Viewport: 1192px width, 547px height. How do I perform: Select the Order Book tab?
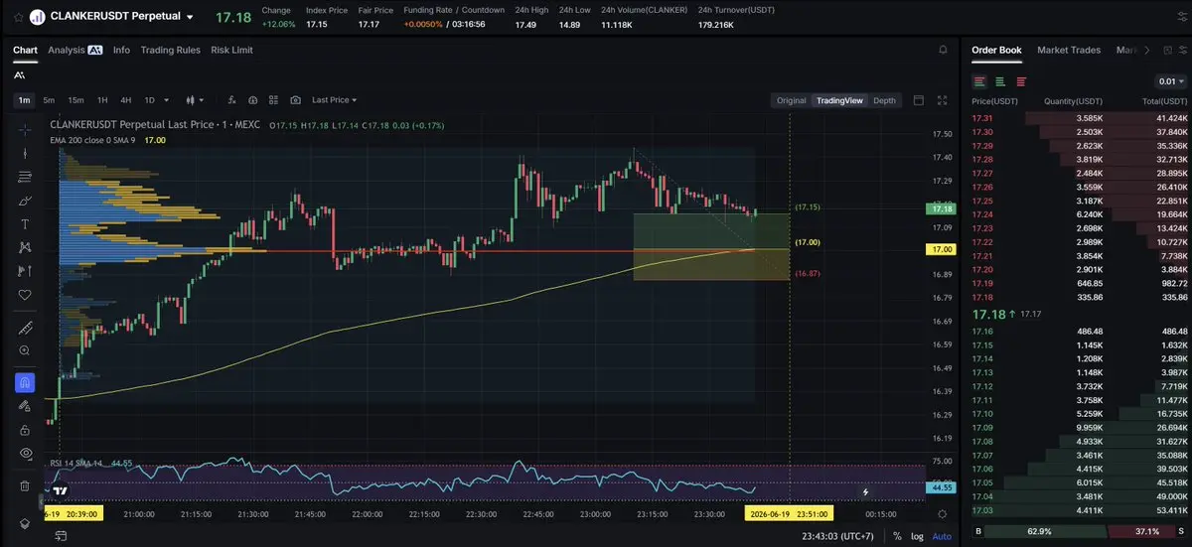click(996, 50)
